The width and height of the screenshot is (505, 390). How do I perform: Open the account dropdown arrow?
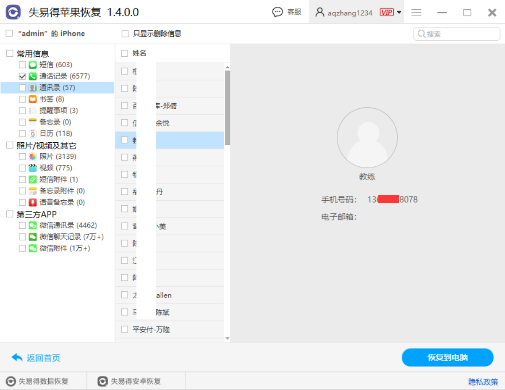tap(399, 12)
